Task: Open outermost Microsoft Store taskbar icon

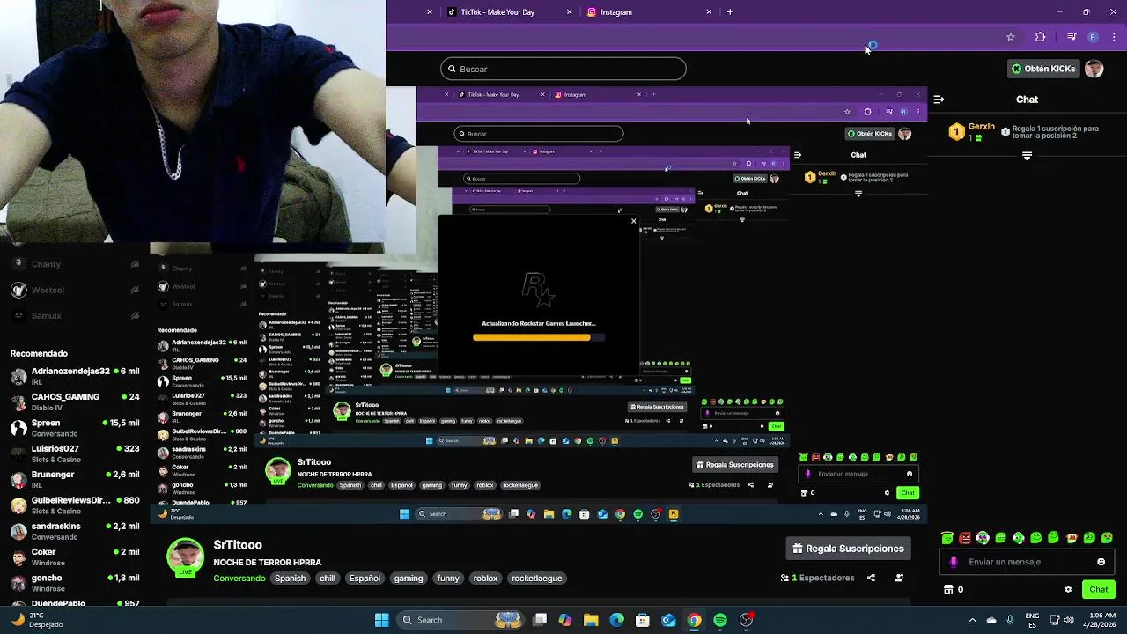Action: pos(643,620)
